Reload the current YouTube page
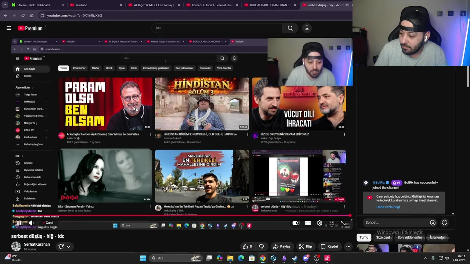 pos(23,15)
